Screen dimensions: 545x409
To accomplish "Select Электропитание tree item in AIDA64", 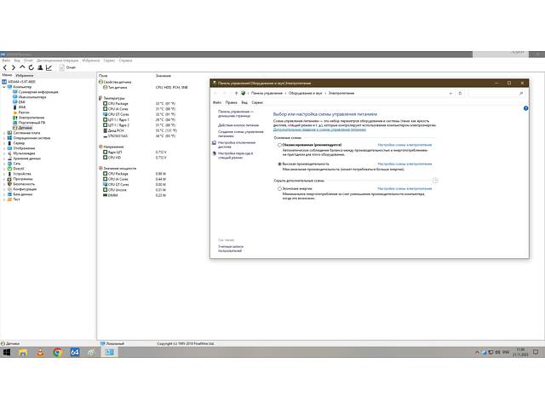I will (32, 118).
